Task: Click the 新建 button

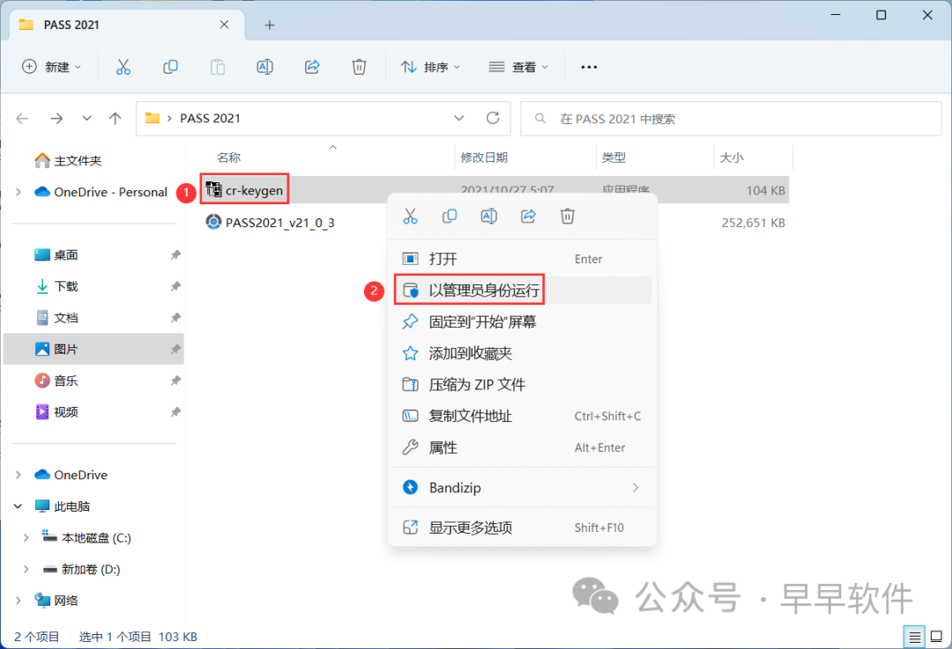Action: pyautogui.click(x=51, y=67)
